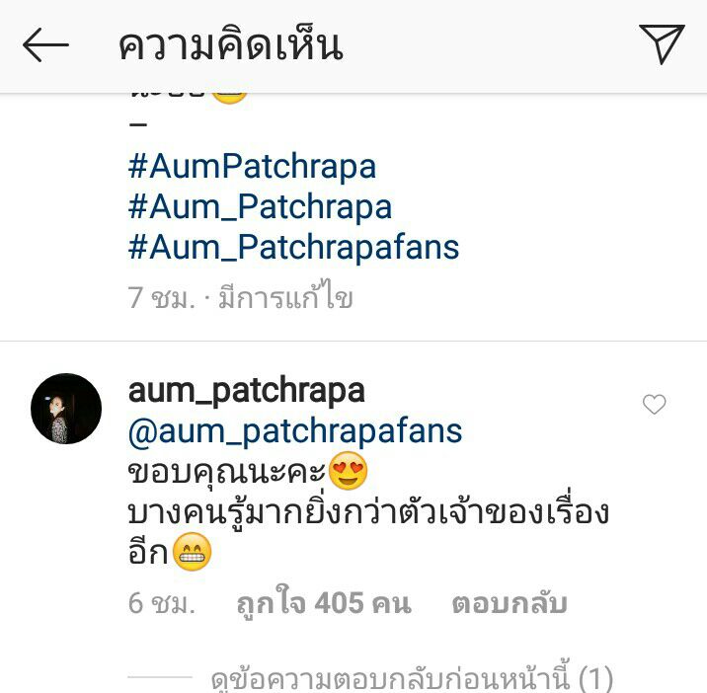
Task: Click the 7 ชม. timestamp
Action: click(x=161, y=298)
